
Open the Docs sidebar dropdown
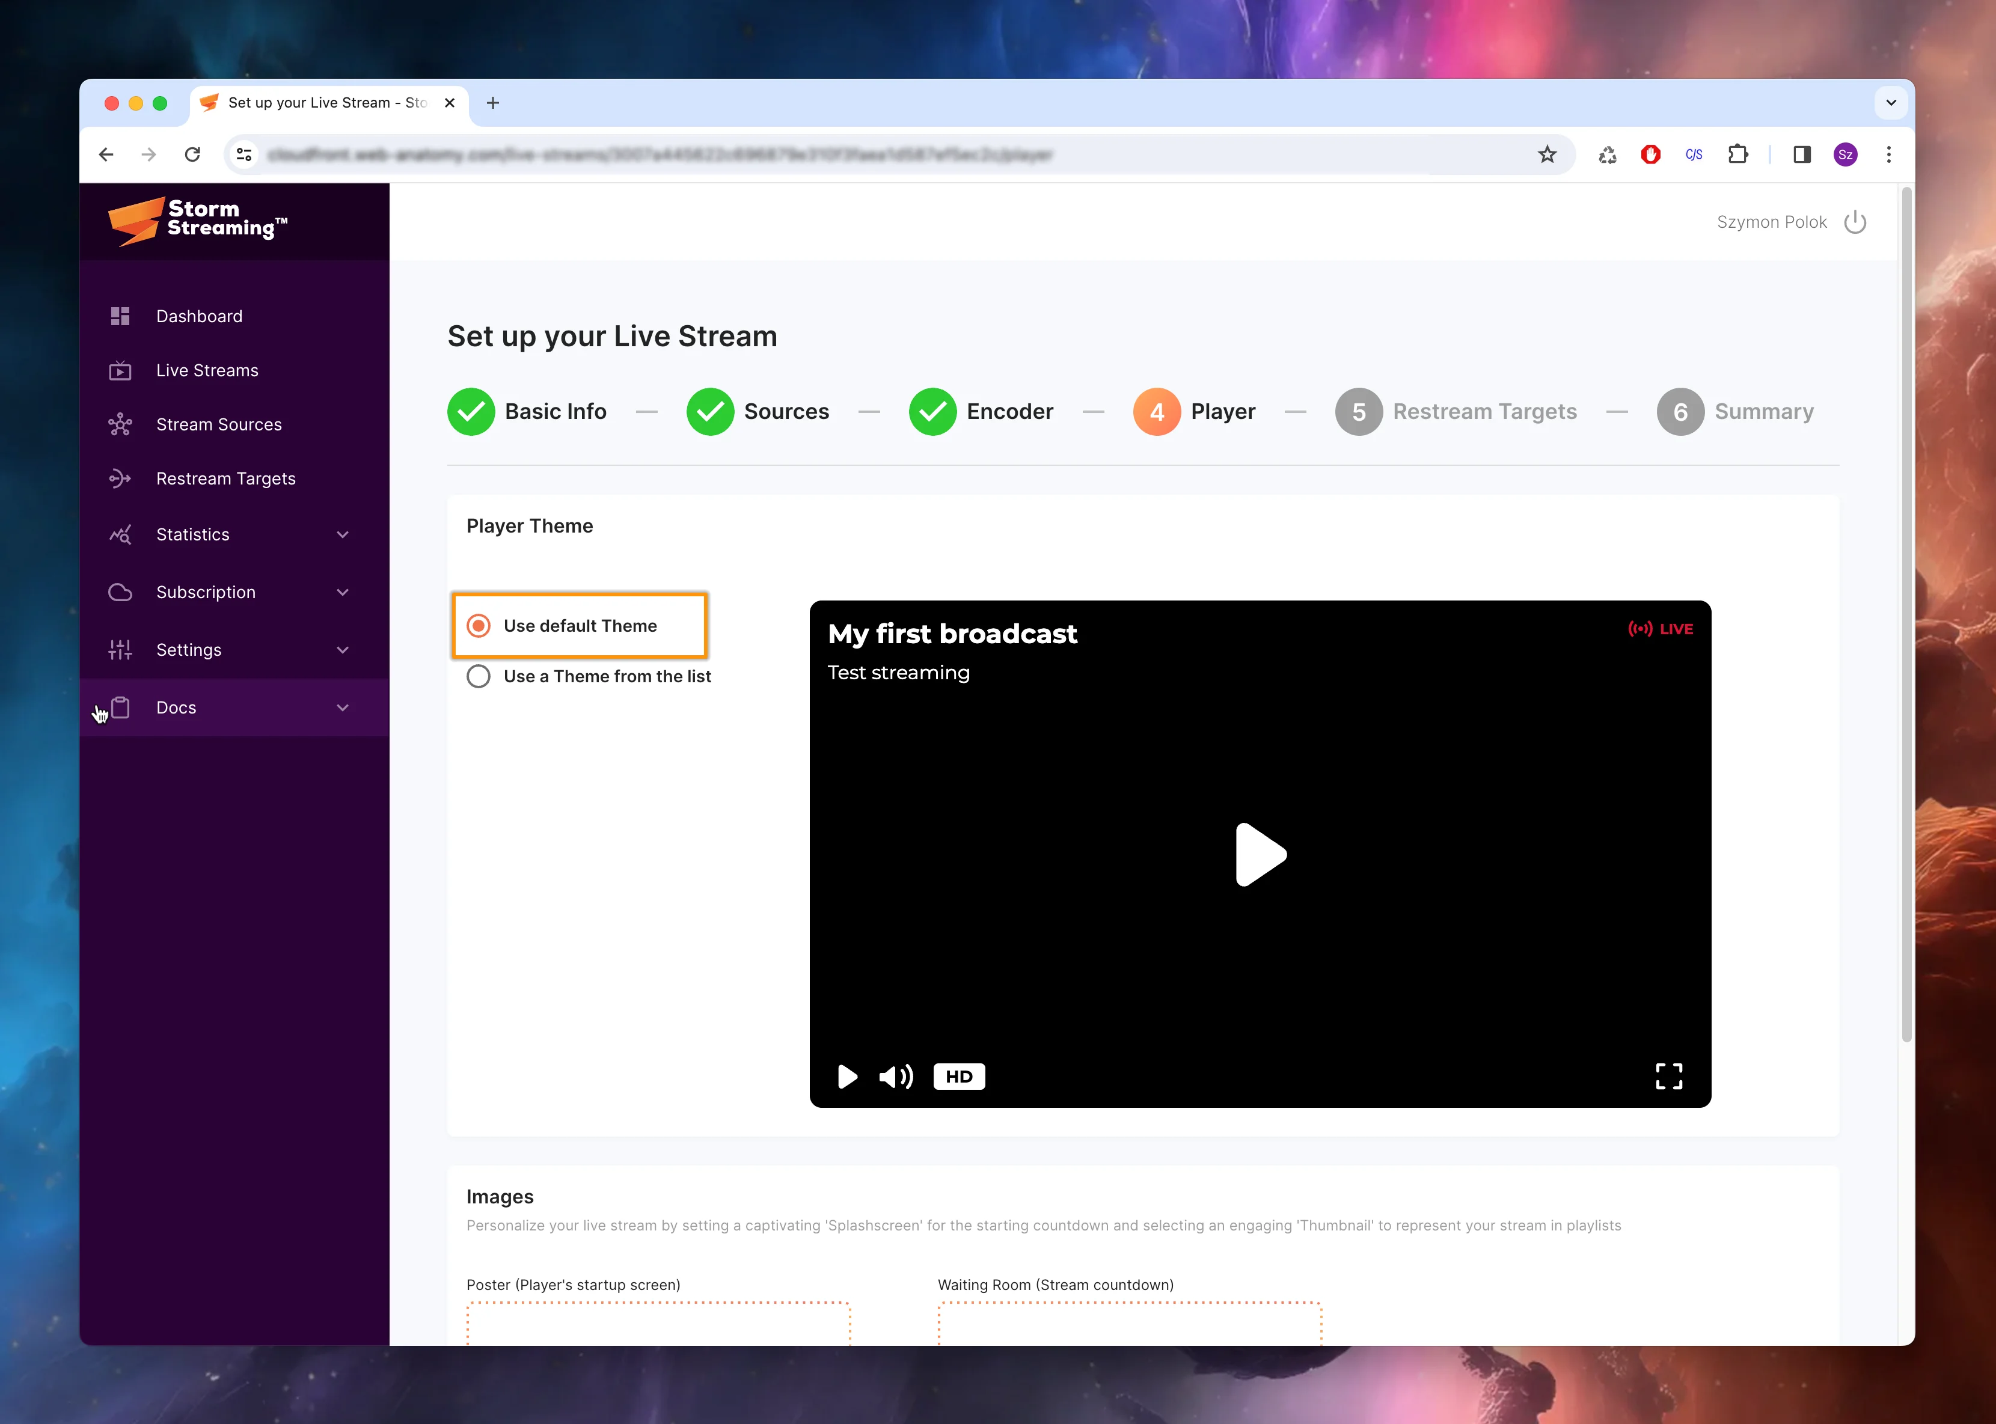[x=343, y=707]
